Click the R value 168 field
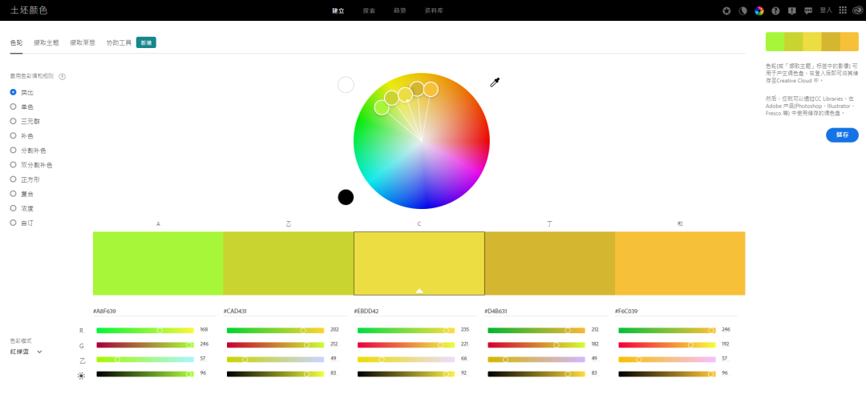This screenshot has height=394, width=866. [x=204, y=329]
